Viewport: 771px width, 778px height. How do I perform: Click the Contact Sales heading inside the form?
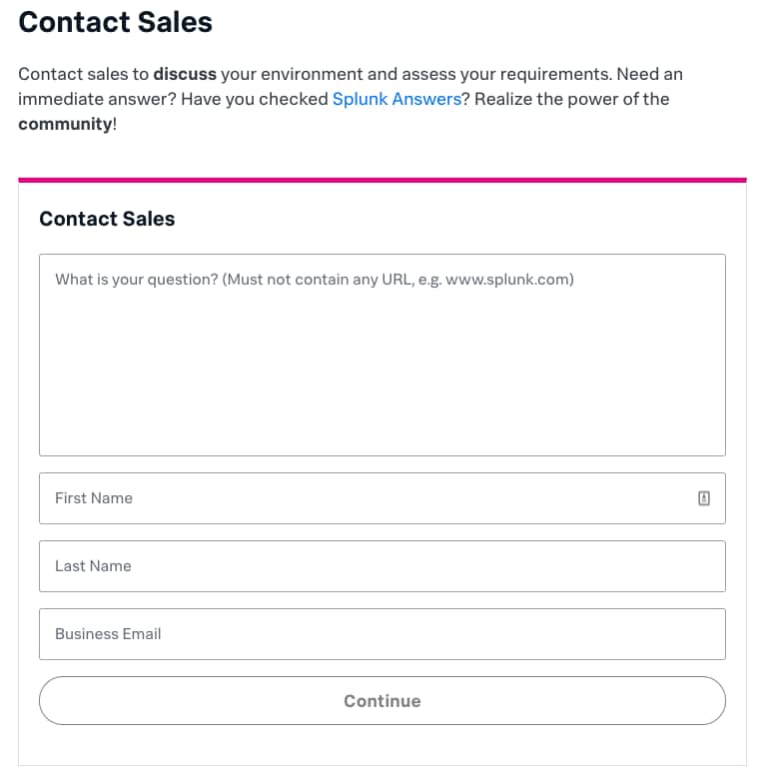coord(107,219)
